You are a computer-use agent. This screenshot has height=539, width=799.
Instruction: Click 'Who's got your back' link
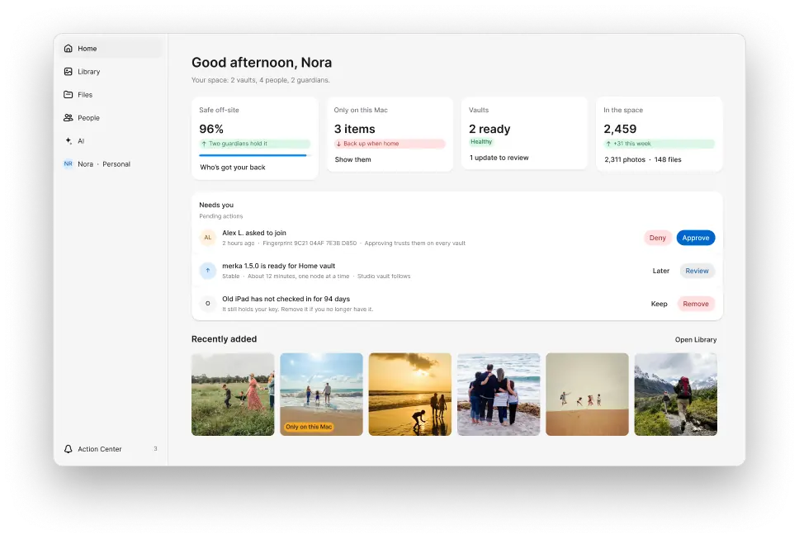[233, 167]
